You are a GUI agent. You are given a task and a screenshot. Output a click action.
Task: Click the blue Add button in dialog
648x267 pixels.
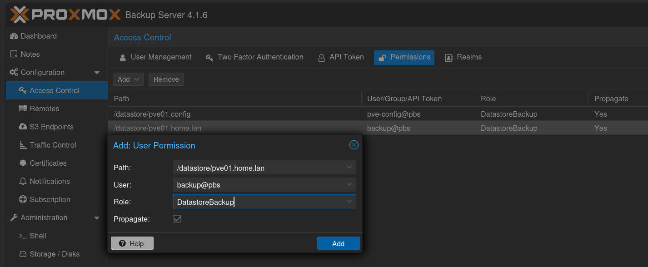(x=338, y=243)
